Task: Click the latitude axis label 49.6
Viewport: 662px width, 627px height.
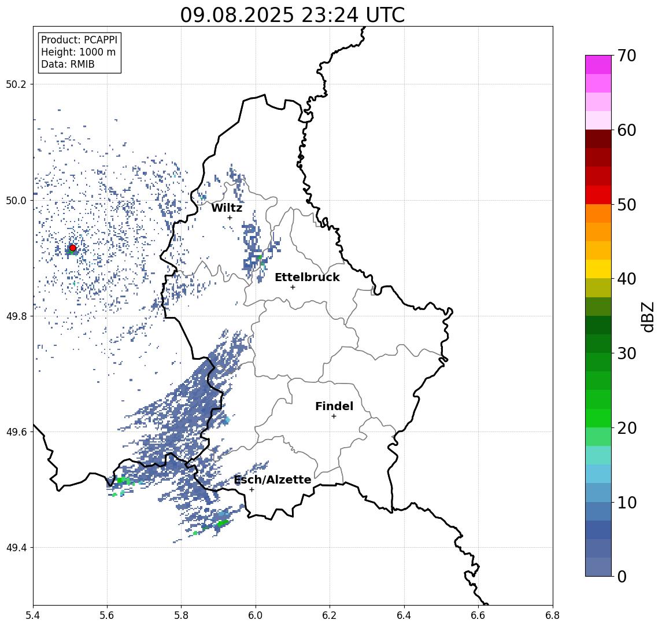Action: click(16, 432)
